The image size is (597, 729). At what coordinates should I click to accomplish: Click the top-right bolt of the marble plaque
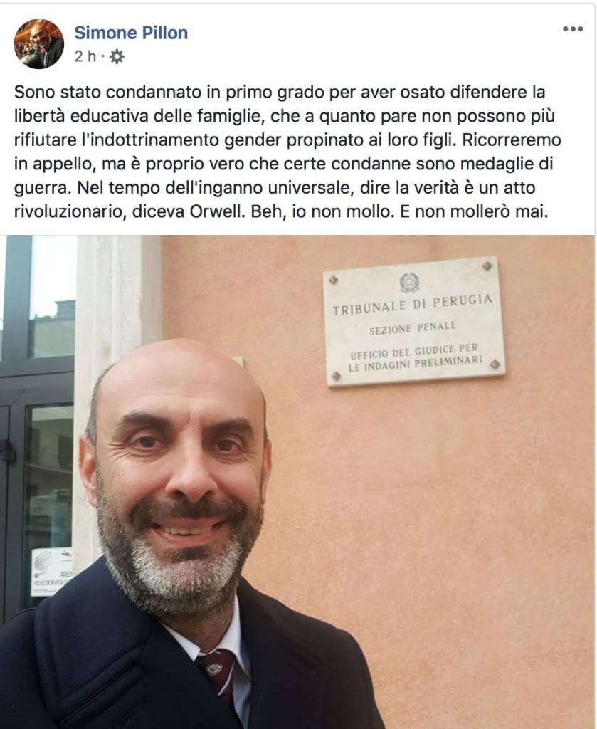click(487, 266)
